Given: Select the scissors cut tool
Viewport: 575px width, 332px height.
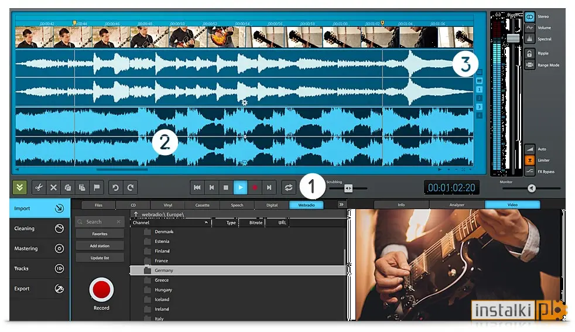Looking at the screenshot, I should click(x=39, y=187).
